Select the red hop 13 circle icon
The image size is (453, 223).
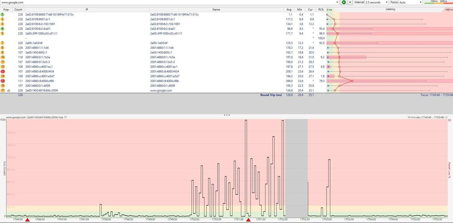click(x=3, y=71)
